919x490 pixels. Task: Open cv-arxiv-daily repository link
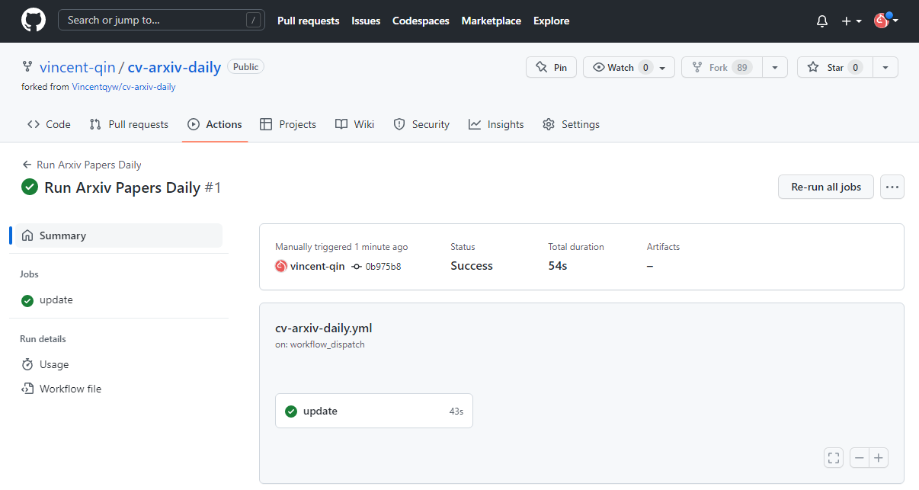tap(175, 67)
